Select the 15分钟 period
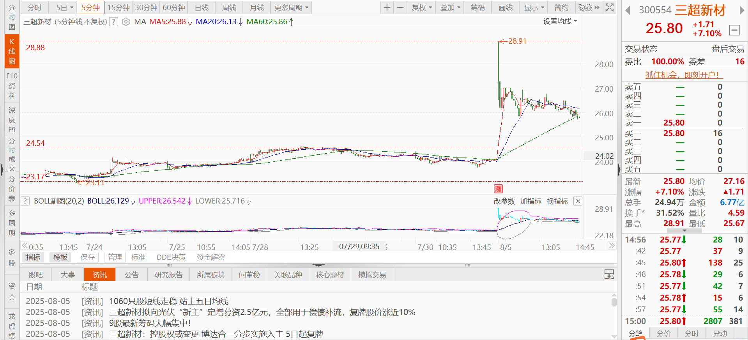748x340 pixels. click(x=118, y=7)
